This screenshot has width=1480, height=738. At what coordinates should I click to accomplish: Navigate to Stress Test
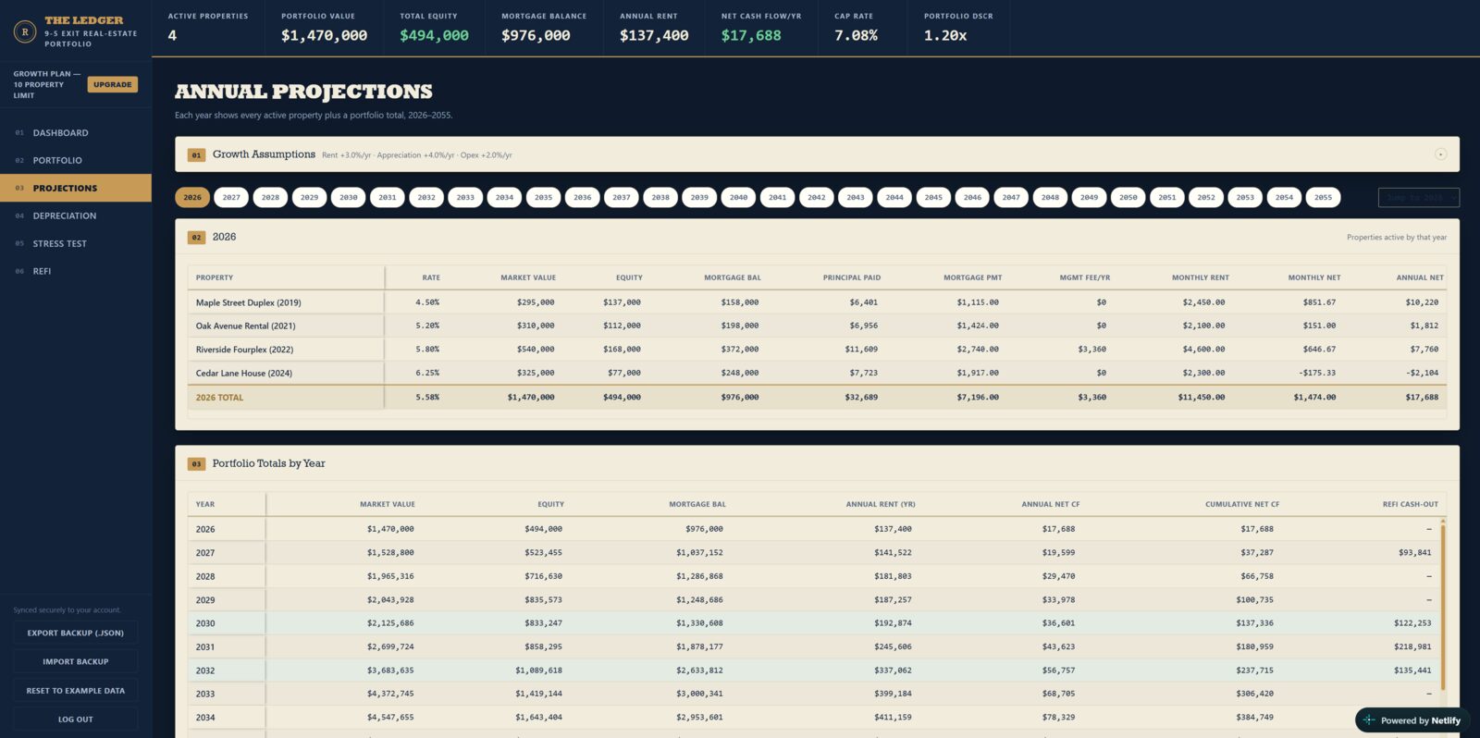point(76,243)
